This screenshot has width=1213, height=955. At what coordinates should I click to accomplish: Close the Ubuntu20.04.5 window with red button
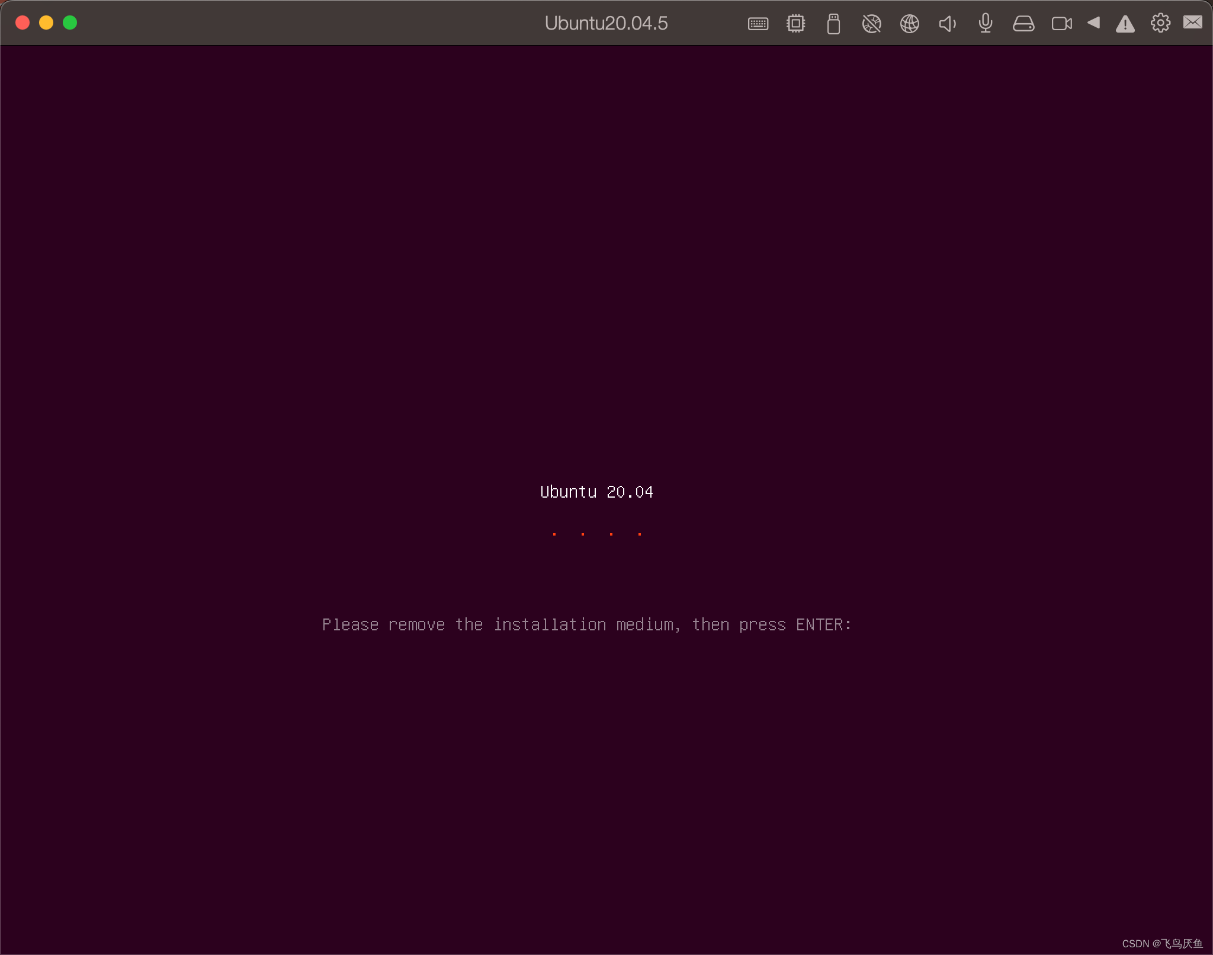(x=23, y=23)
